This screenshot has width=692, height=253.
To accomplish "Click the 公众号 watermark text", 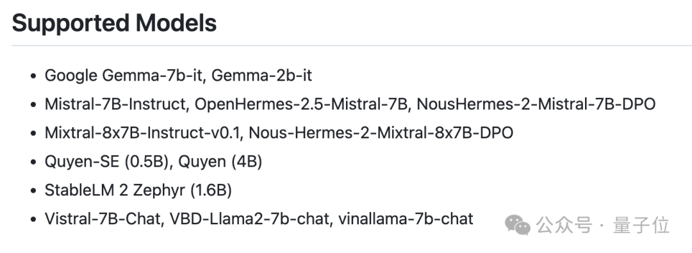I will (x=564, y=225).
